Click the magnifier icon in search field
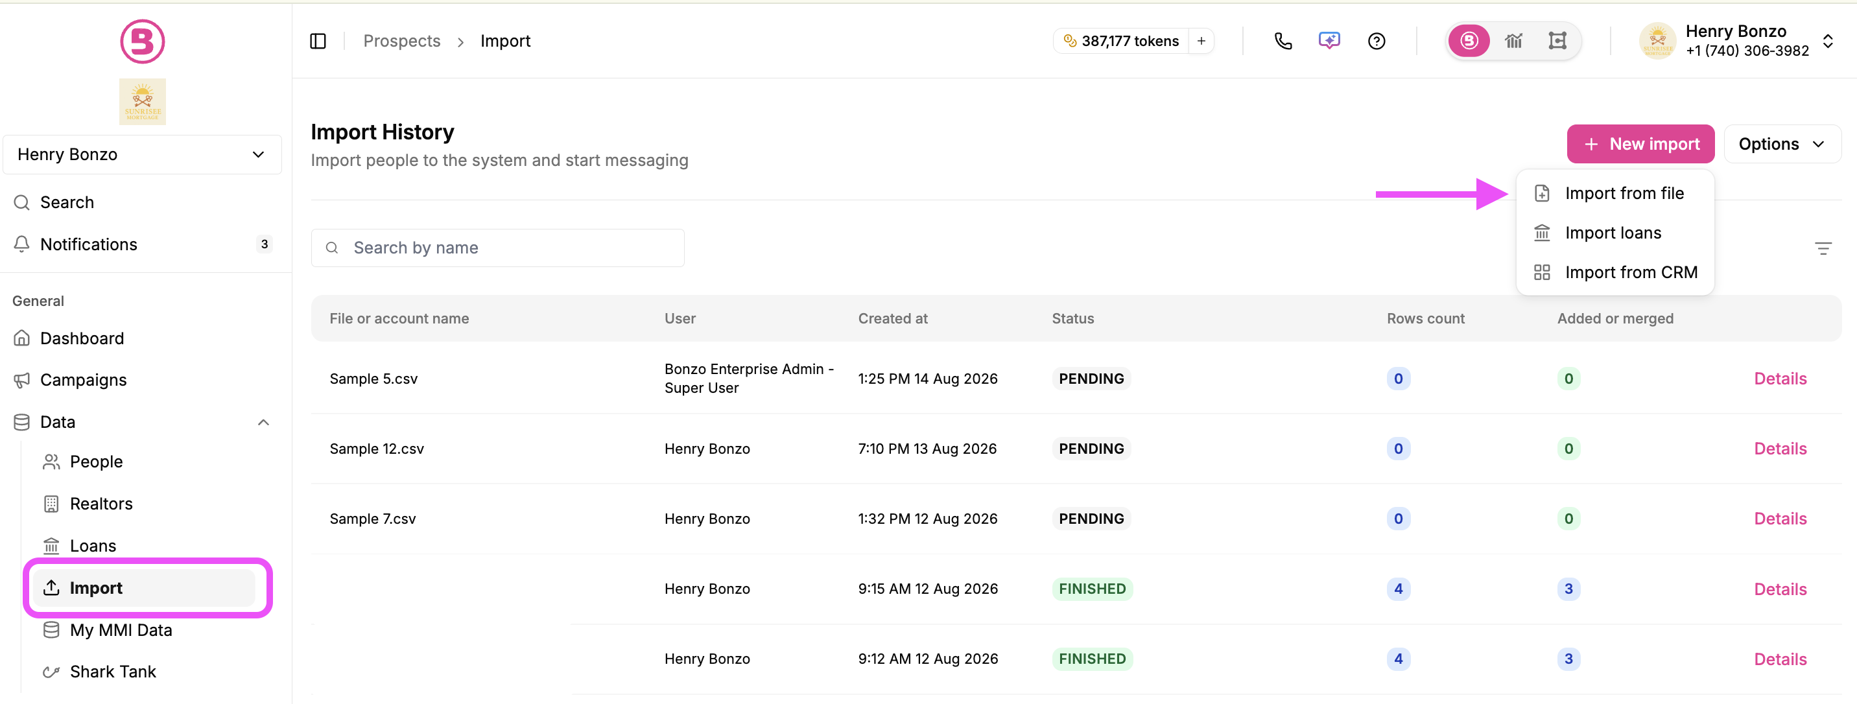The image size is (1857, 704). [331, 248]
